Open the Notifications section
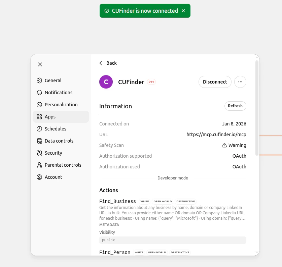The height and width of the screenshot is (267, 282). [61, 93]
